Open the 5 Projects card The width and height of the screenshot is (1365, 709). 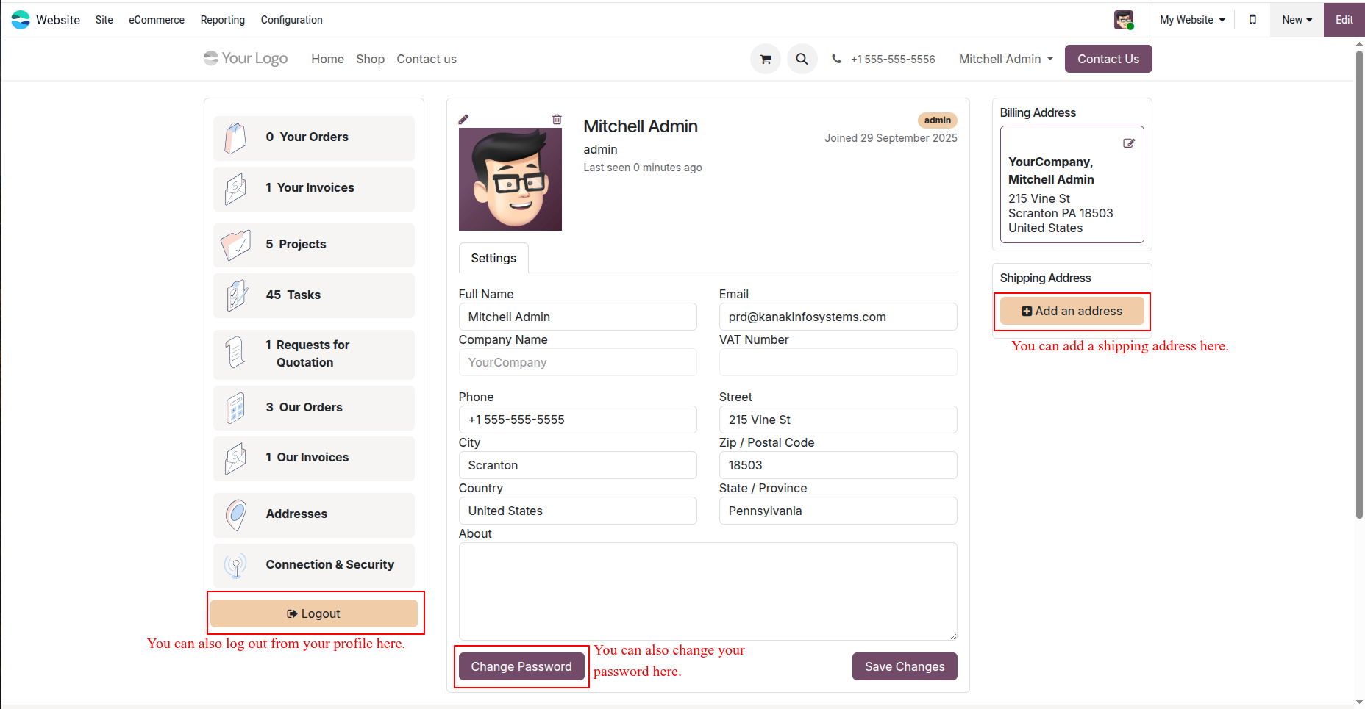(x=314, y=245)
